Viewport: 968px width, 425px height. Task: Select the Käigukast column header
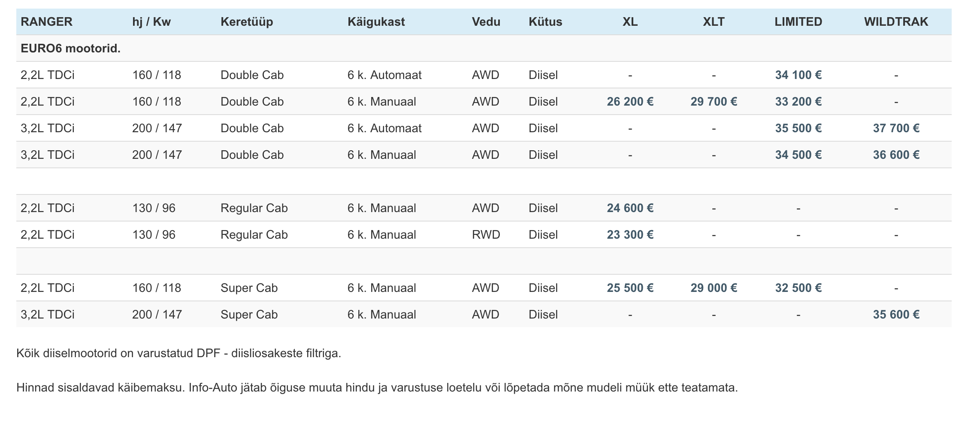(x=376, y=22)
